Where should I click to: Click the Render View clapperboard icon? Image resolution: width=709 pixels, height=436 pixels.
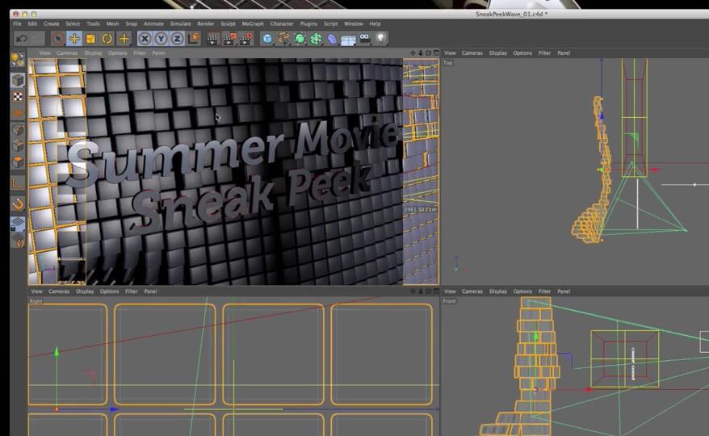212,38
